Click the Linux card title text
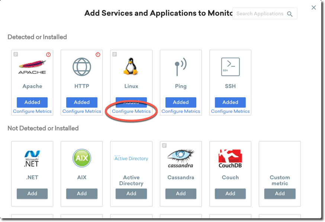Screen dimensions: 325x222 131,86
